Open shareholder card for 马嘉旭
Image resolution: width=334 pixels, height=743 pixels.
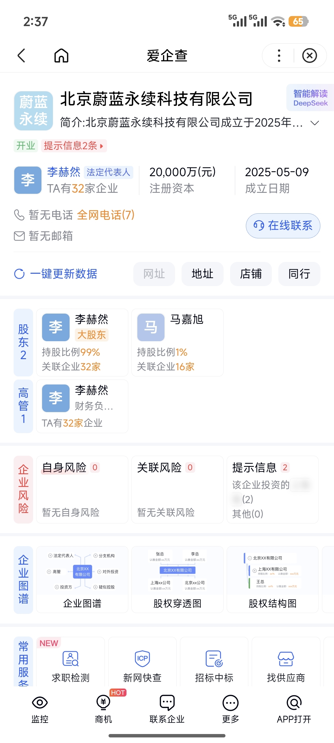(x=177, y=342)
